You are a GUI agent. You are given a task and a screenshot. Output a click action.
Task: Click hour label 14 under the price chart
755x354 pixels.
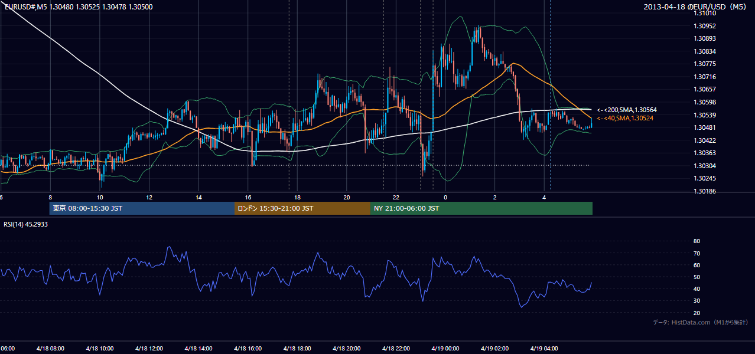click(x=198, y=198)
